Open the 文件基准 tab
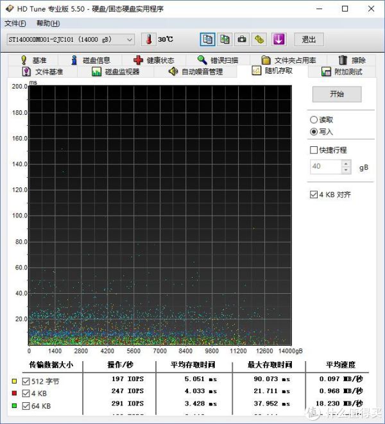 coord(43,72)
